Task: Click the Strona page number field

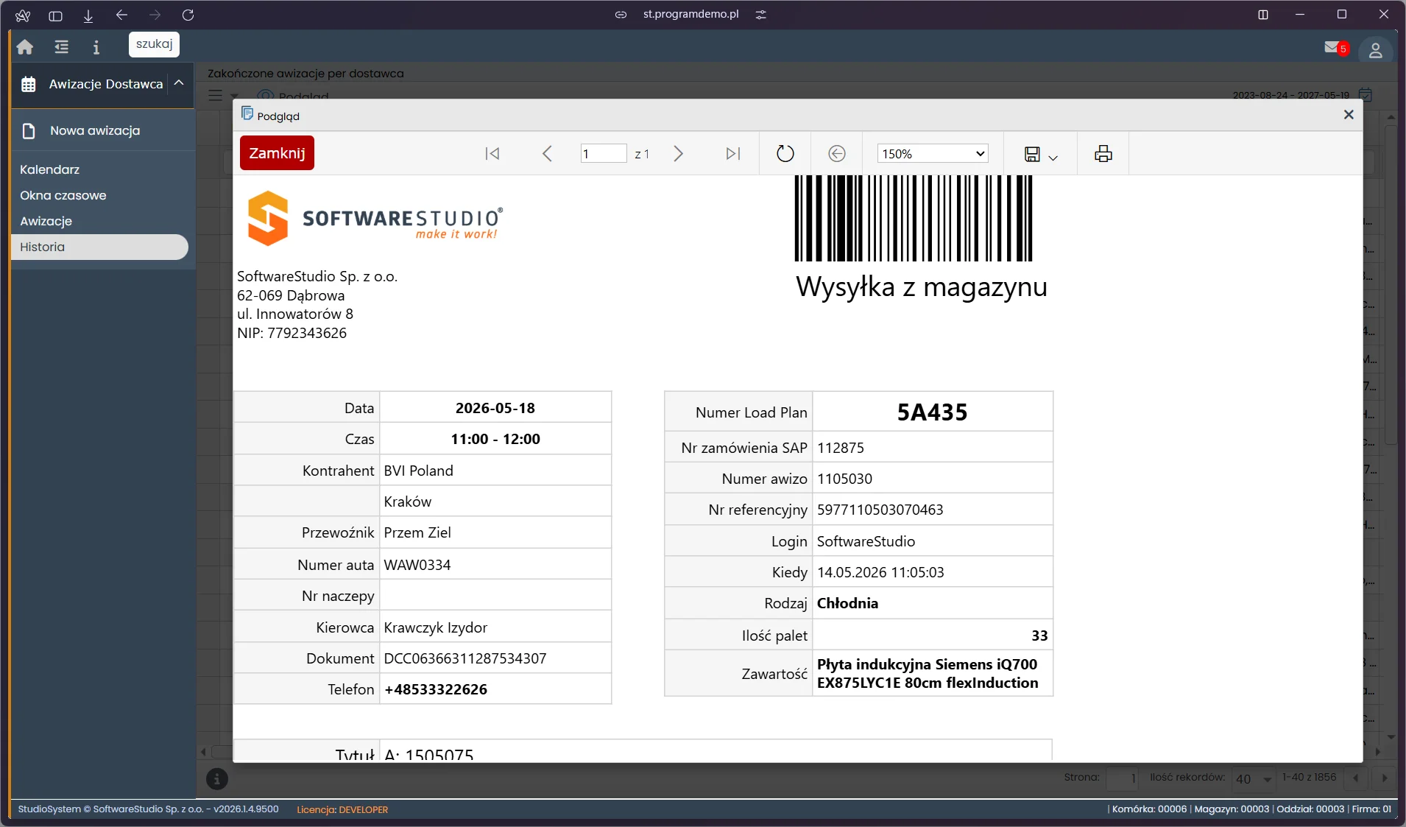Action: tap(1123, 778)
